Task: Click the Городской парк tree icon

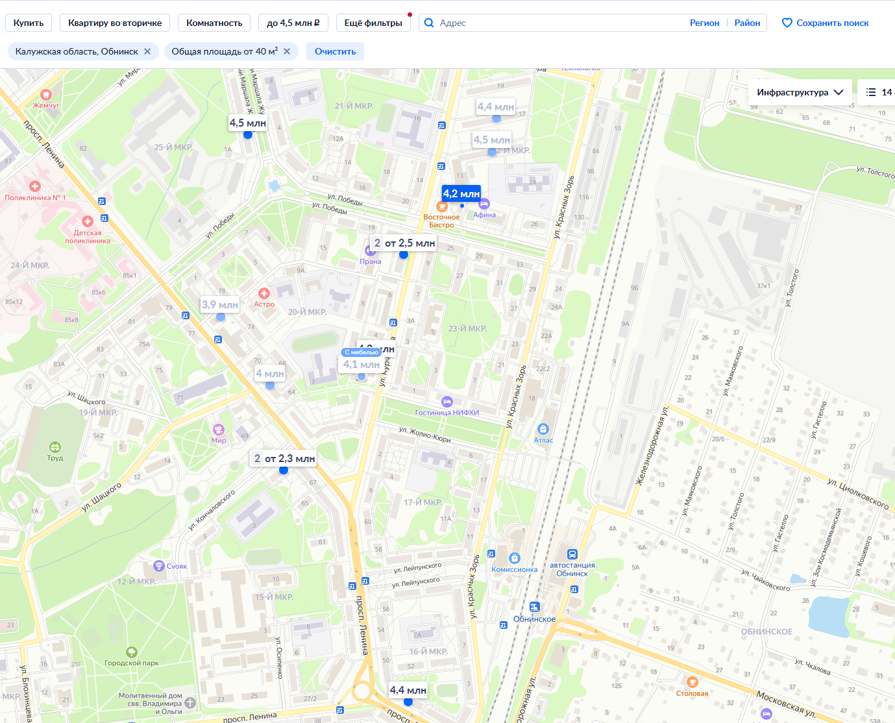Action: click(132, 652)
